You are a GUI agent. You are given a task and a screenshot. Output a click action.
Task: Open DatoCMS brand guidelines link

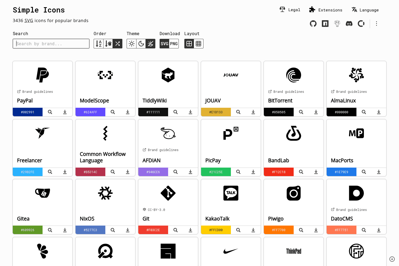pos(349,210)
